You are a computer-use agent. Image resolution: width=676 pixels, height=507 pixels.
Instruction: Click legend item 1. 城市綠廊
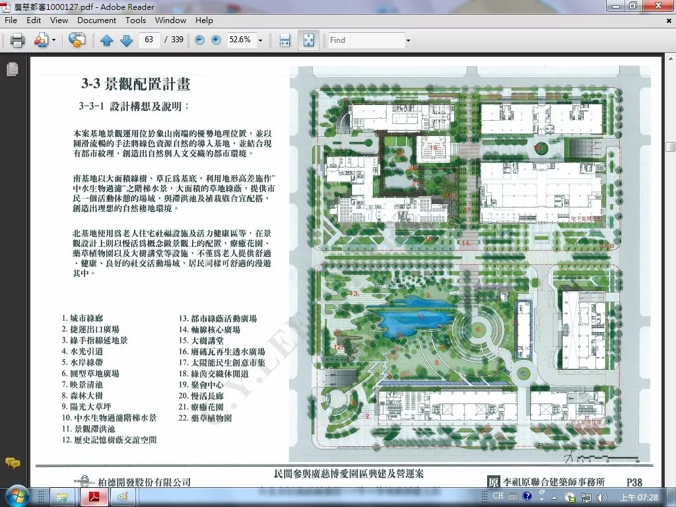(x=83, y=319)
